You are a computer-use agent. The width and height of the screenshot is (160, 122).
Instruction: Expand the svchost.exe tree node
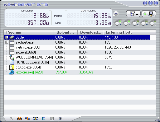coord(7,42)
